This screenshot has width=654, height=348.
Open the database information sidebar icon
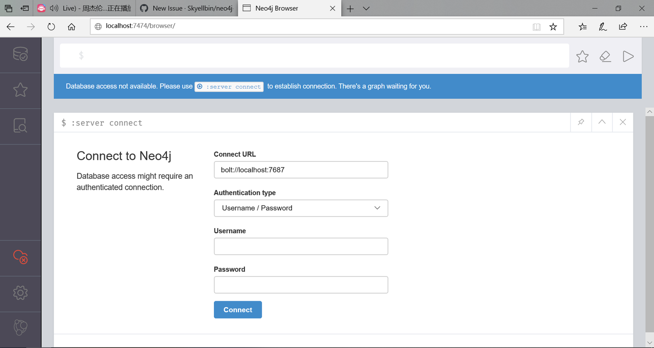click(20, 54)
